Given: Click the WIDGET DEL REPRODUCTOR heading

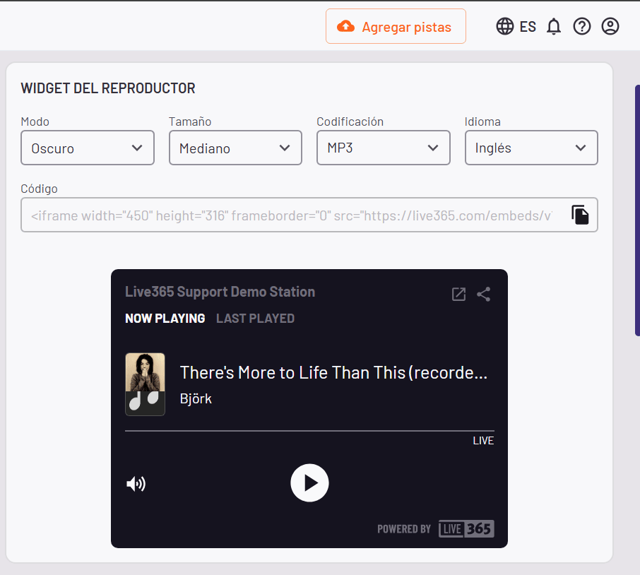Looking at the screenshot, I should pyautogui.click(x=108, y=88).
